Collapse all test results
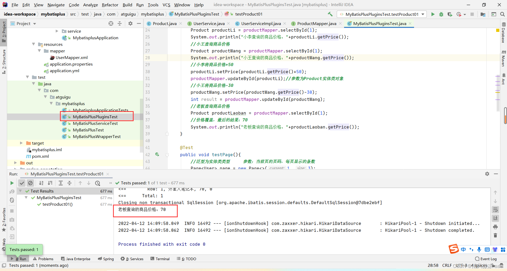This screenshot has height=271, width=507. pos(69,183)
